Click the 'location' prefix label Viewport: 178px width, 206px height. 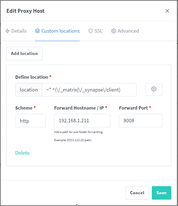pos(29,90)
